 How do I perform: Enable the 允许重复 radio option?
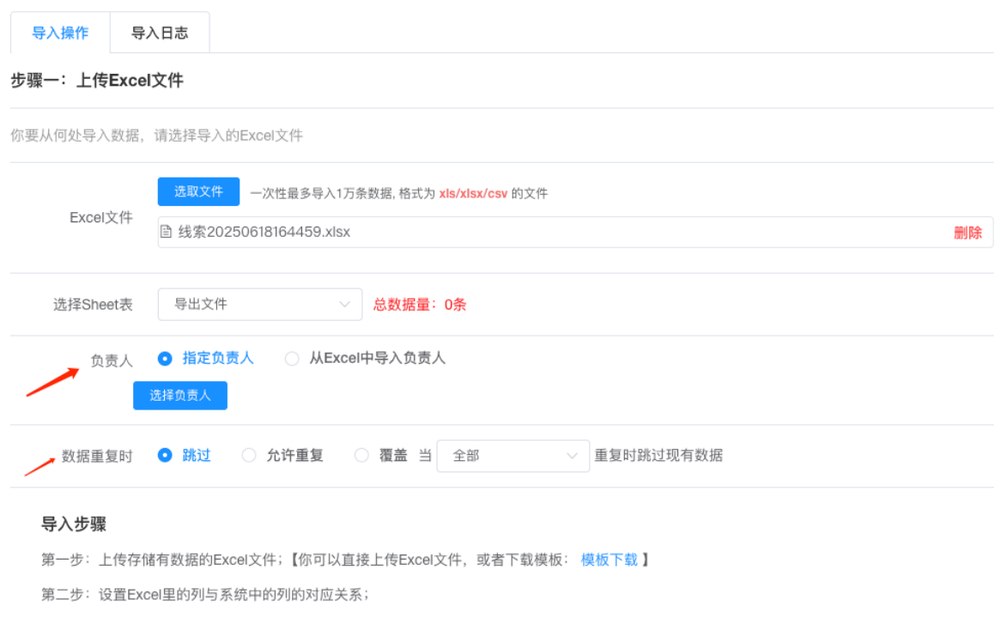249,455
